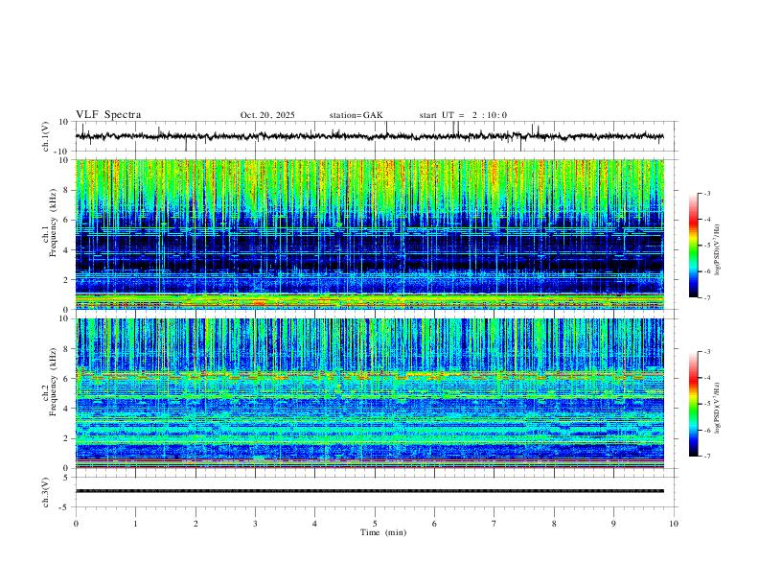
Task: Click the "-4" tick on lower colorbar
Action: point(706,378)
